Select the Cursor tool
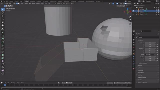Viewport: 160px width, 90px height. click(3, 12)
